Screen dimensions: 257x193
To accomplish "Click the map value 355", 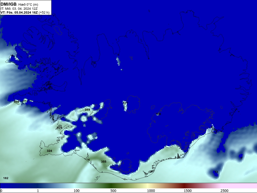I will [x=104, y=162].
